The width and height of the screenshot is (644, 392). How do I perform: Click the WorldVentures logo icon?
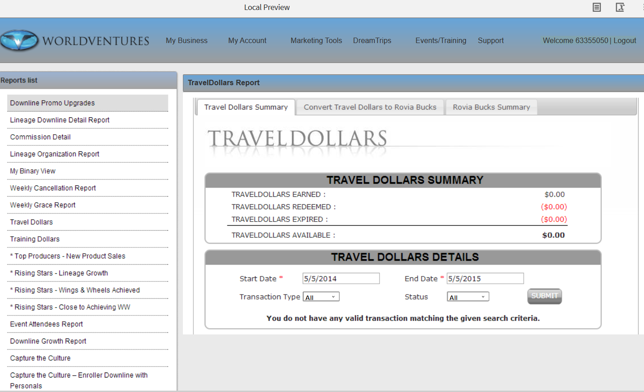(x=19, y=40)
